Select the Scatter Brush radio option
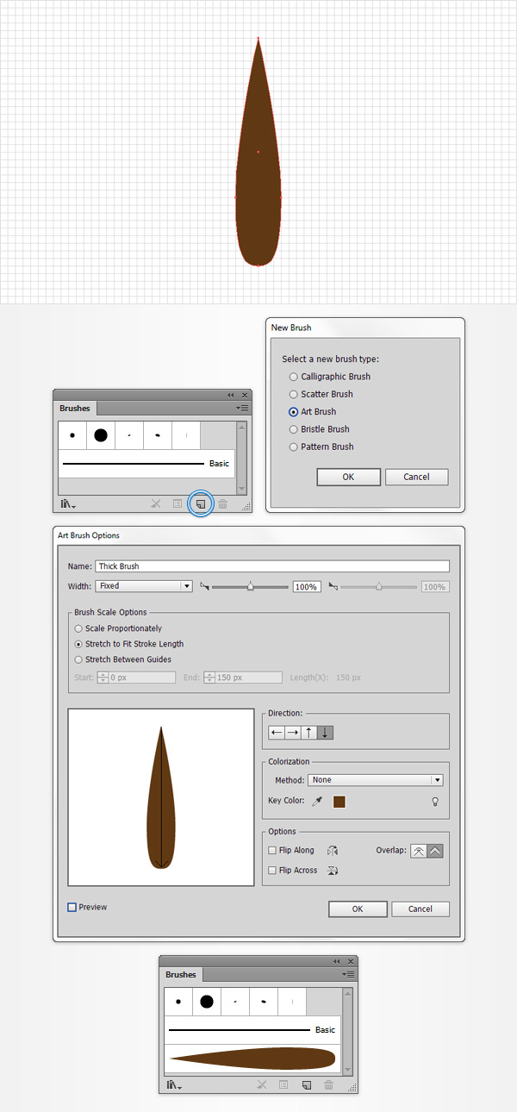The height and width of the screenshot is (1112, 517). click(x=294, y=394)
